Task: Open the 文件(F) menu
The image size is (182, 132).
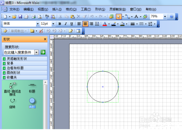Action: (x=15, y=9)
